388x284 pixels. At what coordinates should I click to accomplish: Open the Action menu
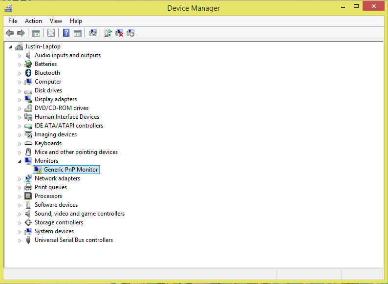(33, 21)
